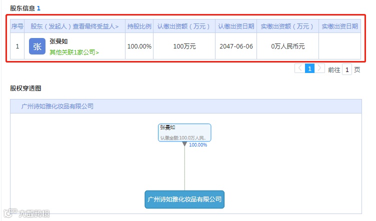Click the 0万人民币元 paid amount cell
376x221 pixels.
click(x=288, y=46)
